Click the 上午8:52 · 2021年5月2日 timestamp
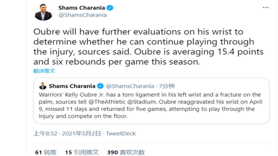 click(67, 133)
